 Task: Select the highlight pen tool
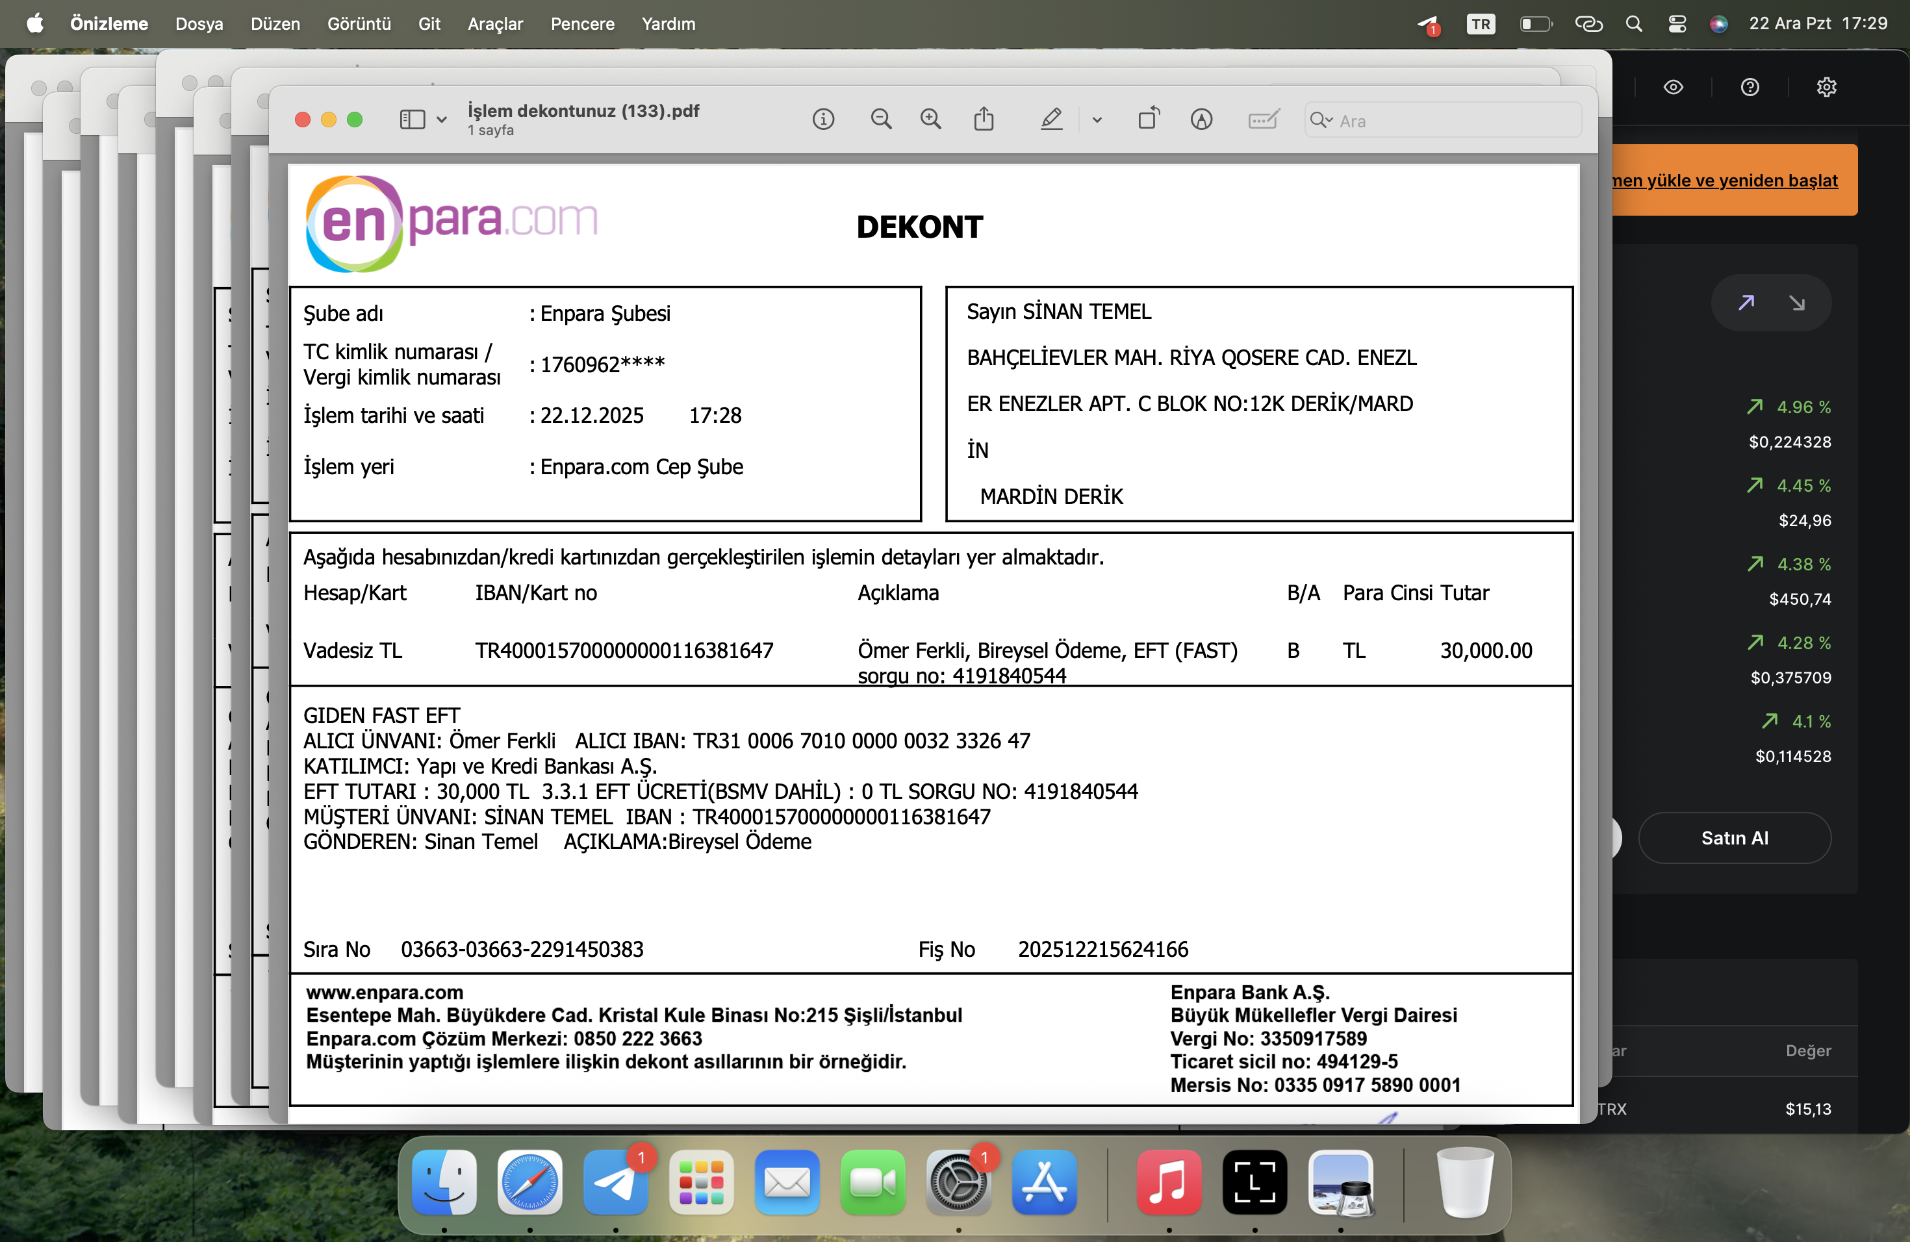pos(1051,120)
